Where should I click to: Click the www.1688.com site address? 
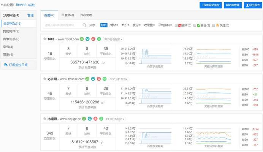[68, 39]
